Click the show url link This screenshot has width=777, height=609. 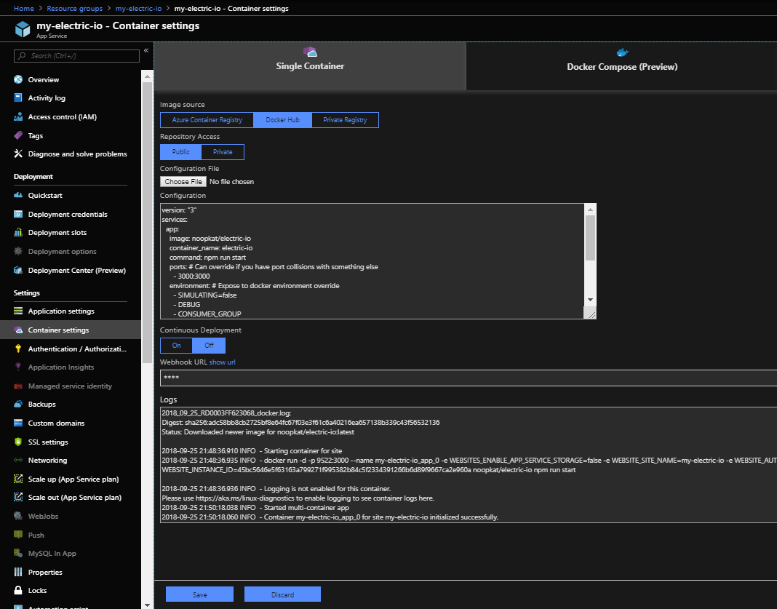coord(222,362)
